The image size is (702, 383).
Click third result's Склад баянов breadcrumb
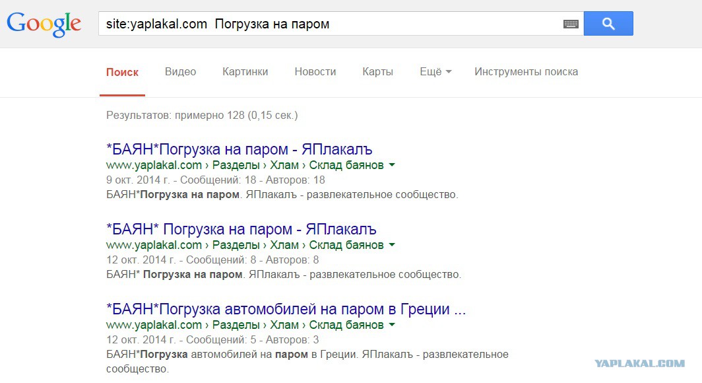click(346, 325)
